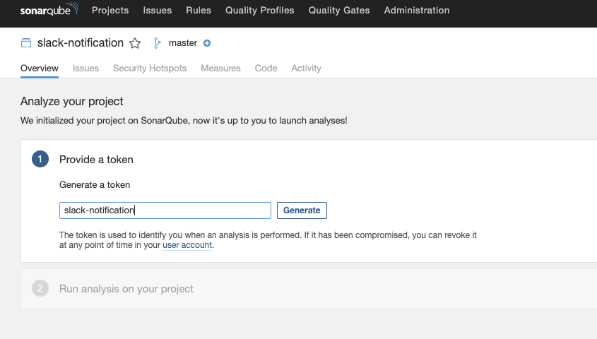597x339 pixels.
Task: Navigate to Quality Profiles
Action: pos(260,11)
